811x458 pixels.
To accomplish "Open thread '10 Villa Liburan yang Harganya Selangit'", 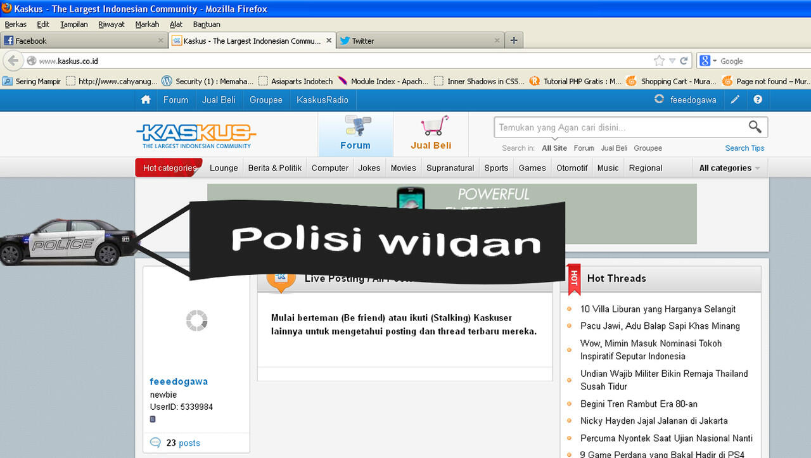I will point(658,309).
